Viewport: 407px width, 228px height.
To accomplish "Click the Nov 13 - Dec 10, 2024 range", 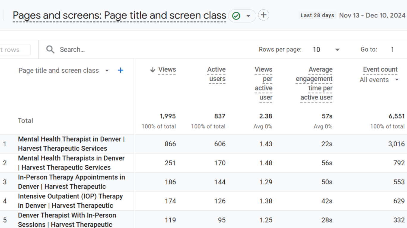I will point(372,15).
